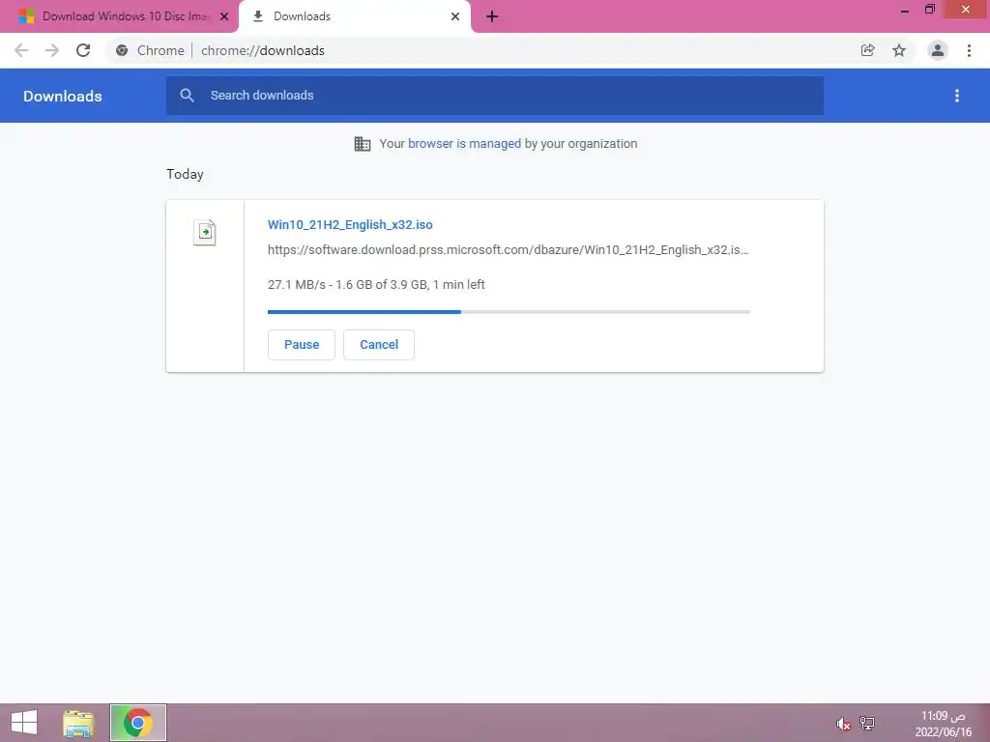This screenshot has height=742, width=990.
Task: Close the Download Windows 10 Disc Image tab
Action: (224, 16)
